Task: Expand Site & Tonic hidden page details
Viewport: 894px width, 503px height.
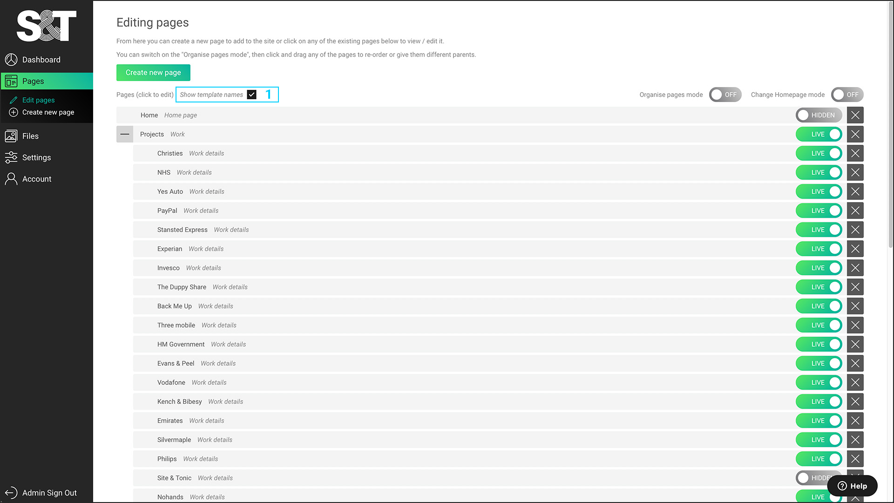Action: click(x=175, y=478)
